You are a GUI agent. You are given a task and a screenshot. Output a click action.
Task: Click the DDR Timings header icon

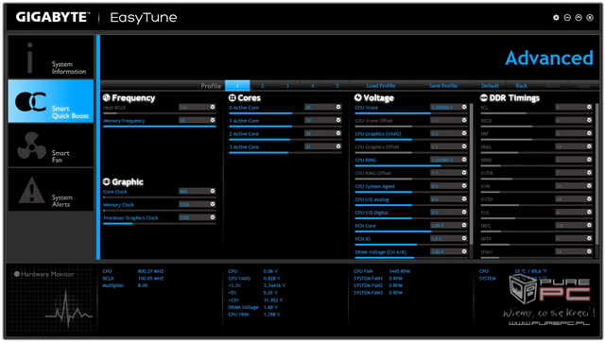coord(484,97)
